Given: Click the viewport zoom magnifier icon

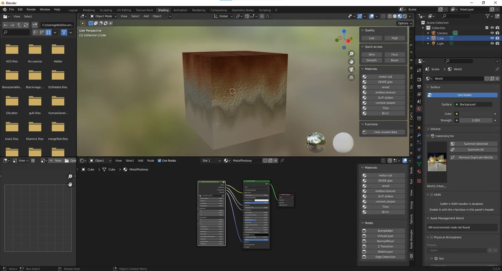Looking at the screenshot, I should (351, 54).
